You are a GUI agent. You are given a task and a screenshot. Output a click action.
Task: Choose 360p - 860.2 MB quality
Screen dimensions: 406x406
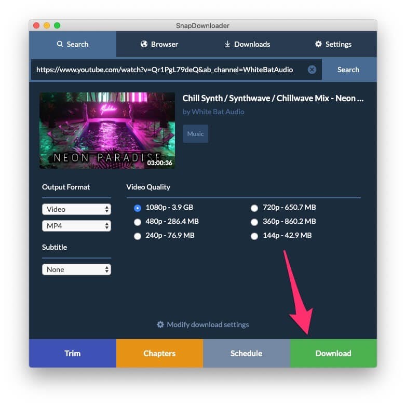click(x=254, y=222)
